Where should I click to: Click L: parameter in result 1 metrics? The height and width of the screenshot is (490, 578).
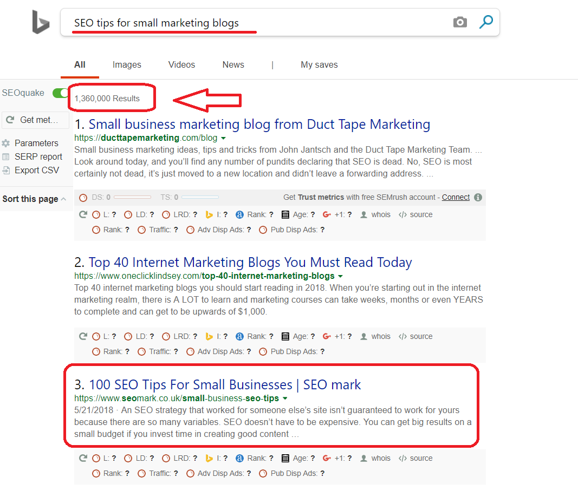105,215
